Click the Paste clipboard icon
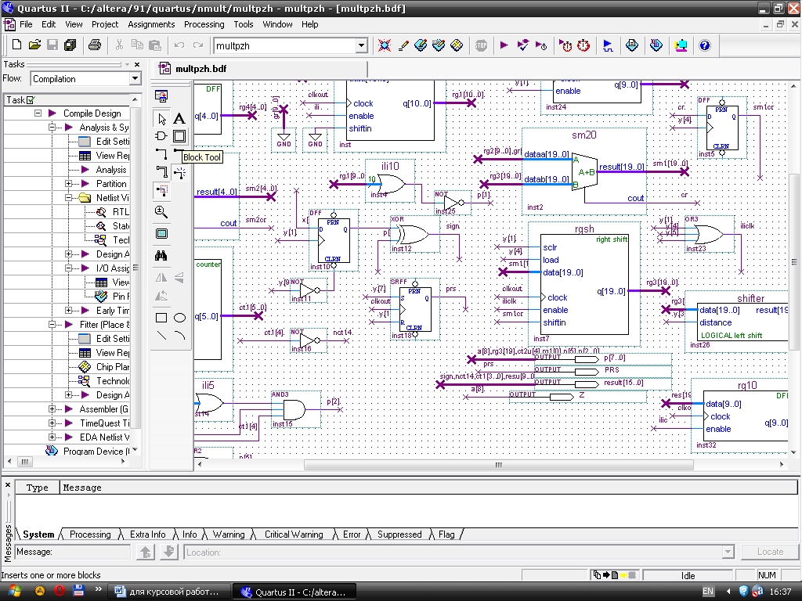This screenshot has width=802, height=601. click(154, 45)
